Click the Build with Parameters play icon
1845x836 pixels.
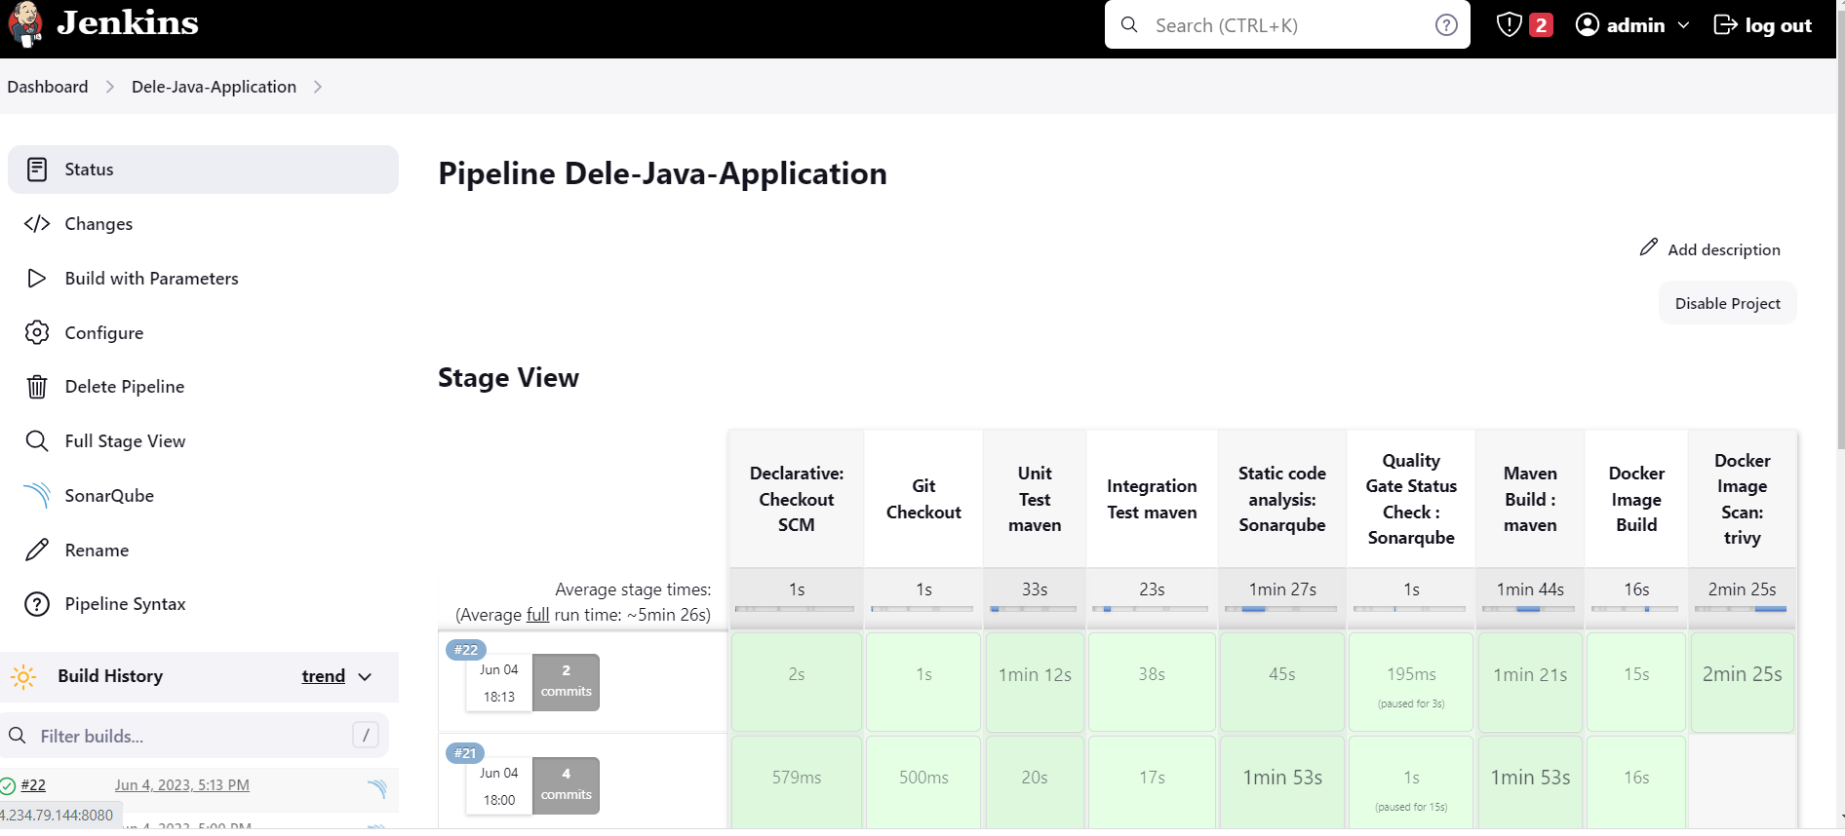point(37,279)
